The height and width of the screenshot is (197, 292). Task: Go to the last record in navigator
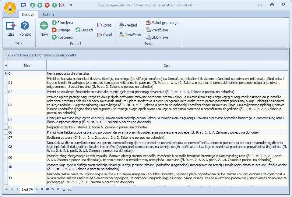tap(47, 189)
